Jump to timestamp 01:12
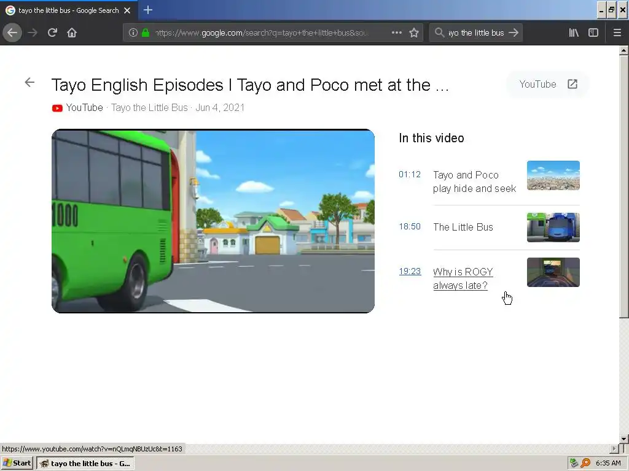This screenshot has height=471, width=629. 410,174
